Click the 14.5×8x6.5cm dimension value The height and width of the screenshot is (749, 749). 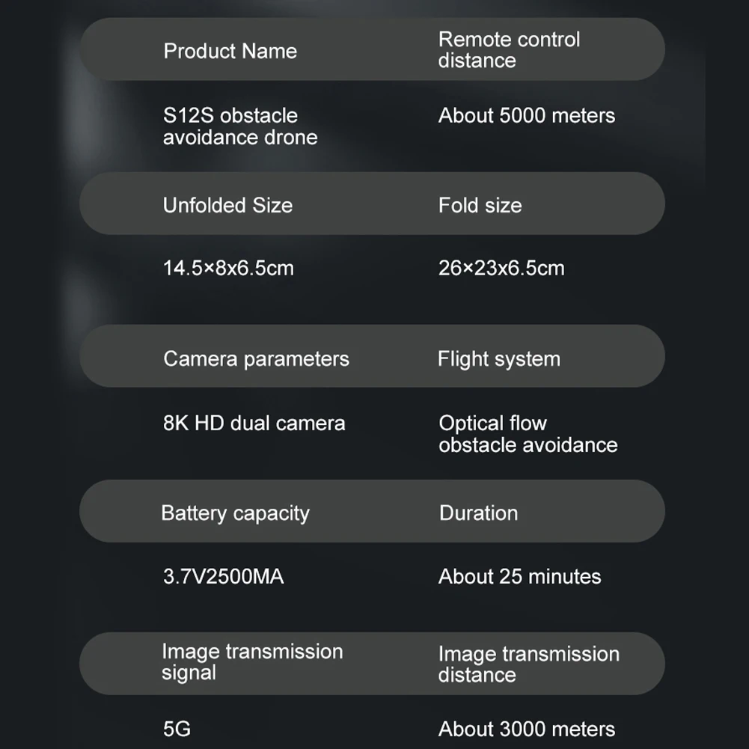pyautogui.click(x=228, y=268)
